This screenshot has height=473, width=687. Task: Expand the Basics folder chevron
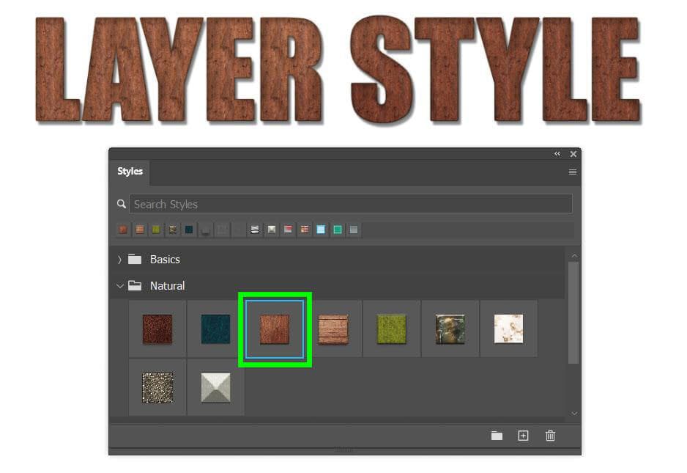[119, 260]
